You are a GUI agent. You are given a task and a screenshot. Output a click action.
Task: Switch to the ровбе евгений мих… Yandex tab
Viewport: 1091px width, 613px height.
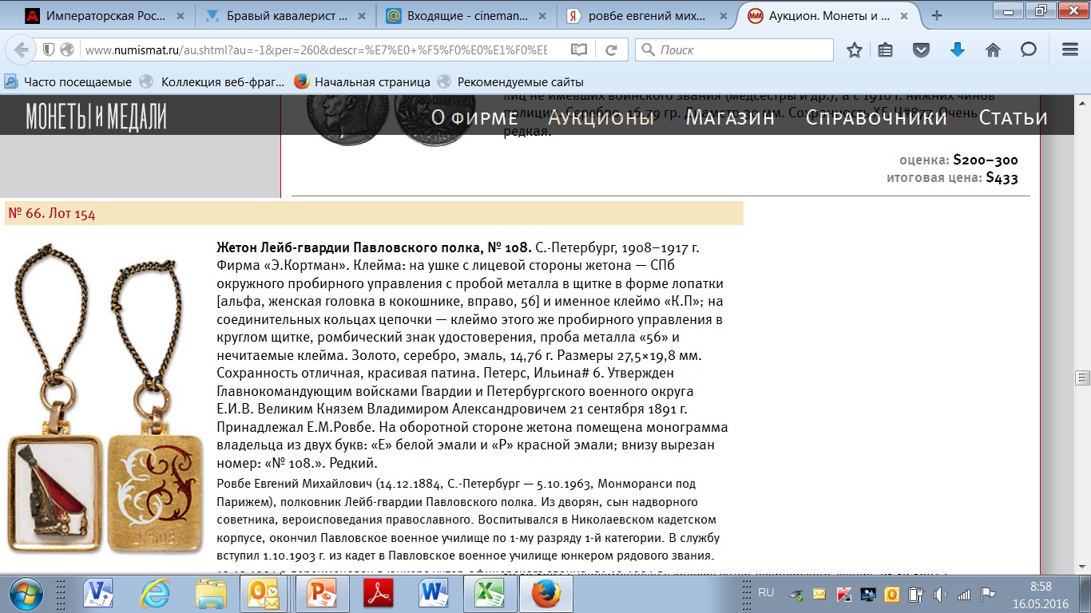[x=646, y=15]
